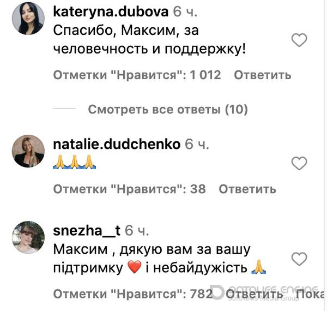The image size is (327, 311).
Task: Visit the snezha__t username link
Action: pyautogui.click(x=87, y=231)
